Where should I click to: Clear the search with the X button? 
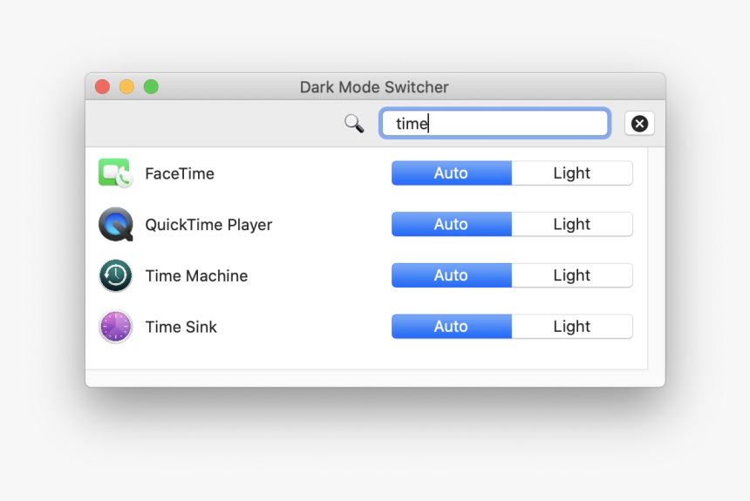639,124
